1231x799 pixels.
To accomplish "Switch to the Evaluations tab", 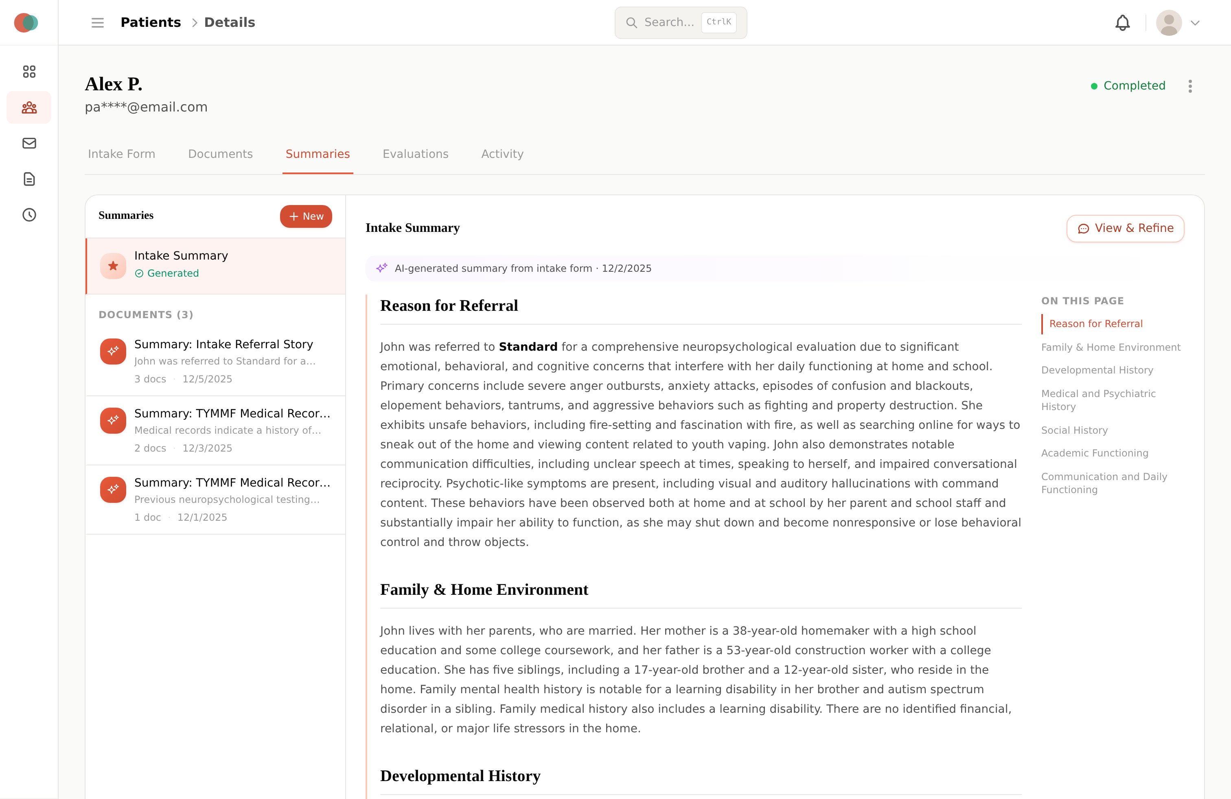I will 415,154.
